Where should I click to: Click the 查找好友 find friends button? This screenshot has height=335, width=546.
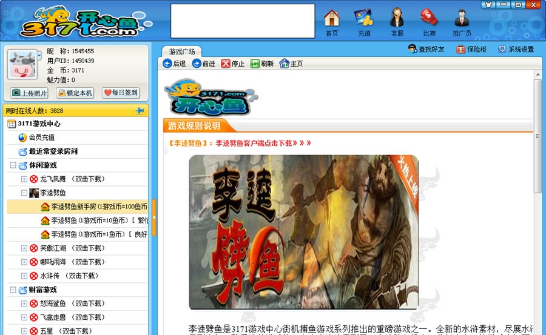[426, 49]
